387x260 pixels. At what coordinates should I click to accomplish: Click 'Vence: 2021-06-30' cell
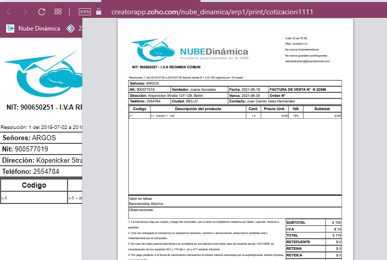248,95
